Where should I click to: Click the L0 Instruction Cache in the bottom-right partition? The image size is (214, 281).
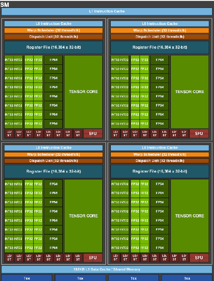[x=160, y=148]
